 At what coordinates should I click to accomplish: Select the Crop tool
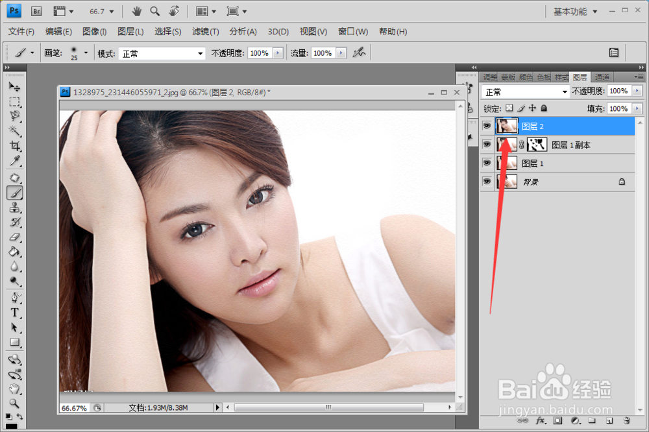pos(14,146)
